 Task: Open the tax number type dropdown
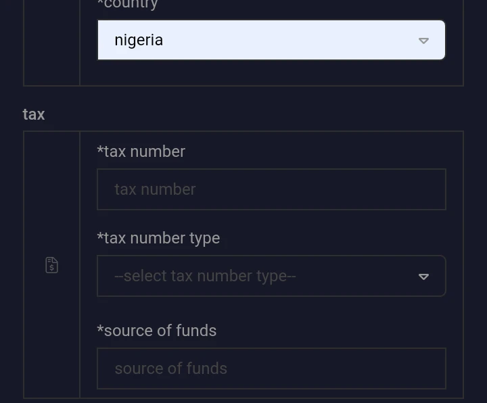click(271, 276)
